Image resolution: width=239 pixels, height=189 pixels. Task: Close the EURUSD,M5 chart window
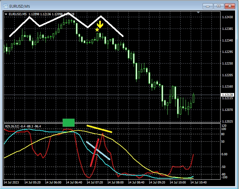pos(230,6)
